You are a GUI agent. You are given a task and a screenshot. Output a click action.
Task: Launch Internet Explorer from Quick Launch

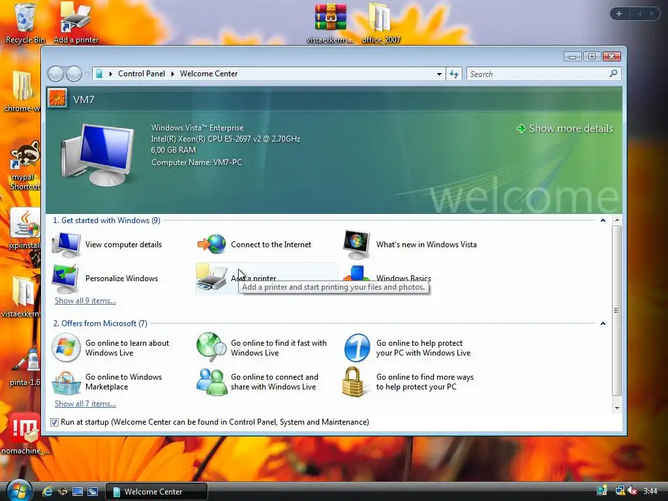tap(47, 491)
